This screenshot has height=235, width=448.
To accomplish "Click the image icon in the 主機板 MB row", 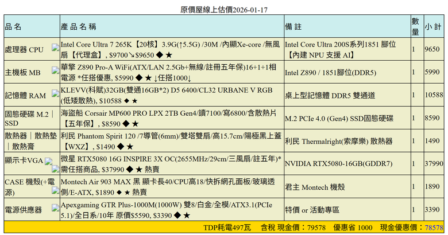I will (56, 70).
